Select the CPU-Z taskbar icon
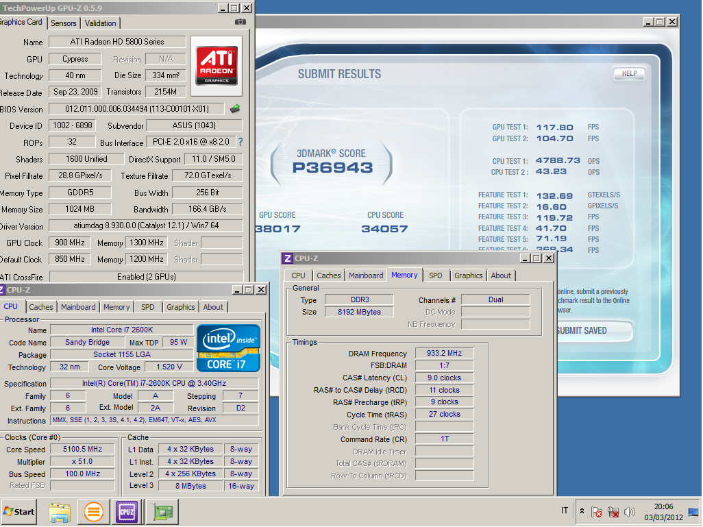The width and height of the screenshot is (703, 527). (x=127, y=512)
